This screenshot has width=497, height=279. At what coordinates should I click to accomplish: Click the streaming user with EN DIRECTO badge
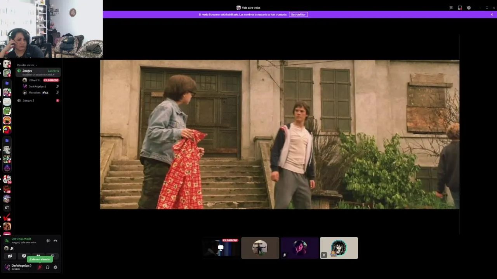point(41,80)
